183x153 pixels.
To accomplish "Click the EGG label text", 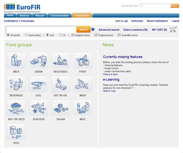I will coord(38,95).
